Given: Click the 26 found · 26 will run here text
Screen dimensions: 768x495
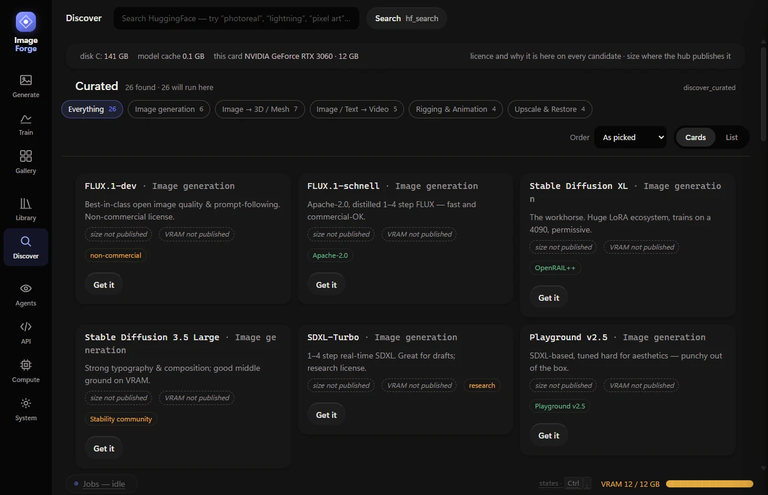Looking at the screenshot, I should (169, 87).
